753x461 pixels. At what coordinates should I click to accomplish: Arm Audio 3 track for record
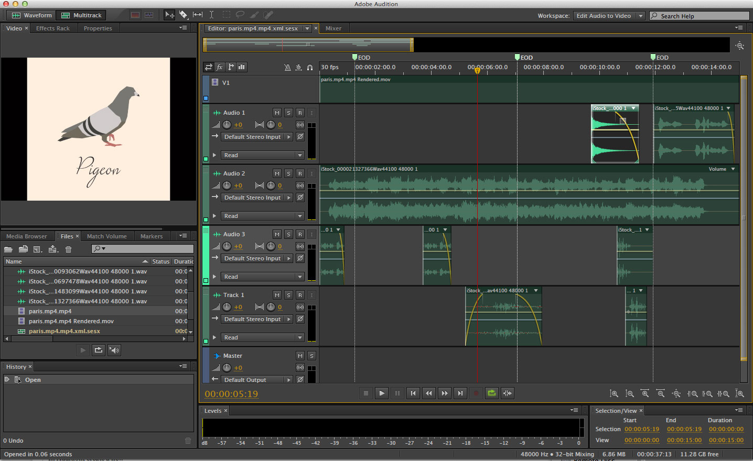(x=300, y=234)
